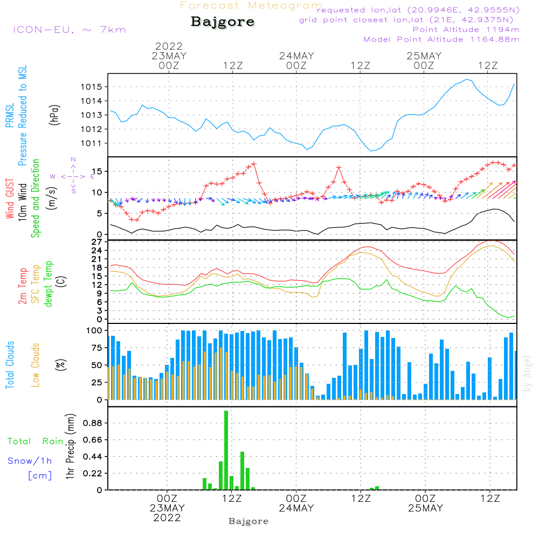The image size is (539, 539).
Task: Click the small Bajgore caption at the bottom
Action: [x=248, y=521]
